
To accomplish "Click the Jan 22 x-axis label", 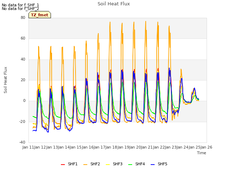I will coord(159,147).
